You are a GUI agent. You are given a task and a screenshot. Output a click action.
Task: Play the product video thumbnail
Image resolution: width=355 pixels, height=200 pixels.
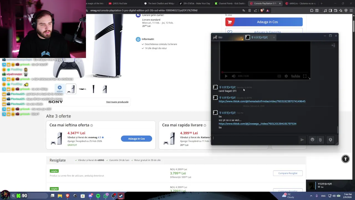[x=60, y=89]
